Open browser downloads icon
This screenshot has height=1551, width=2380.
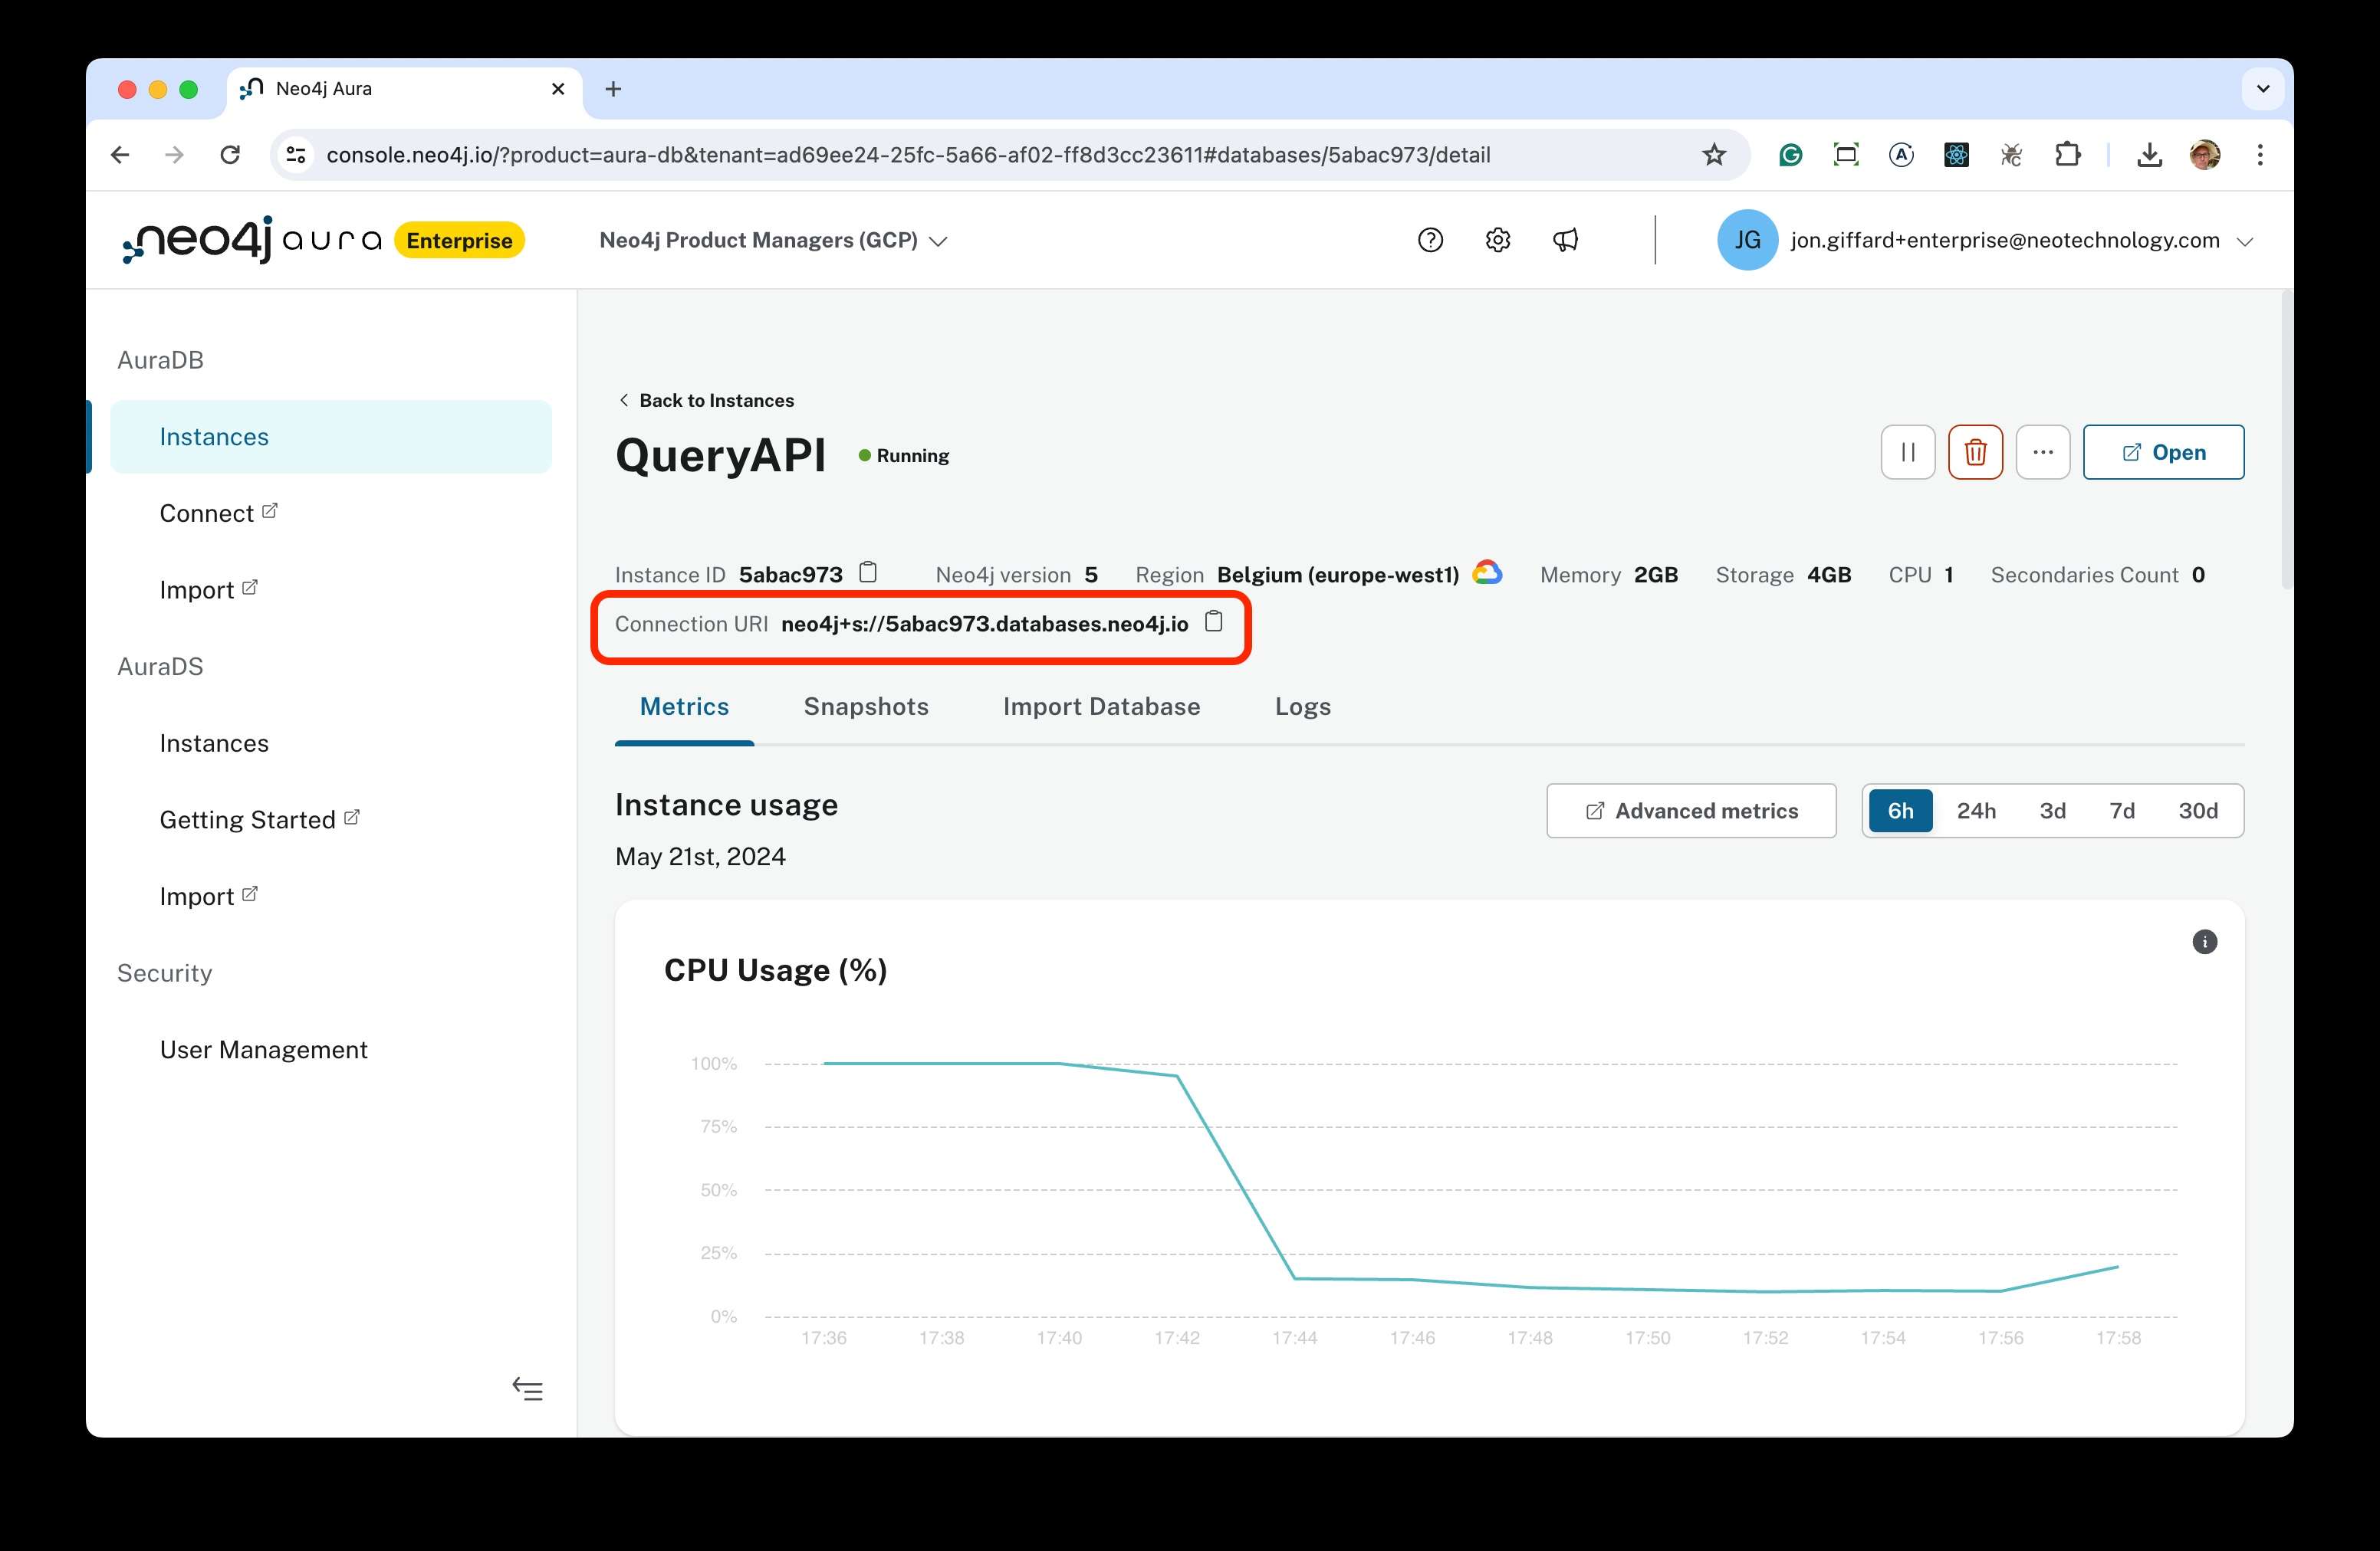point(2149,155)
